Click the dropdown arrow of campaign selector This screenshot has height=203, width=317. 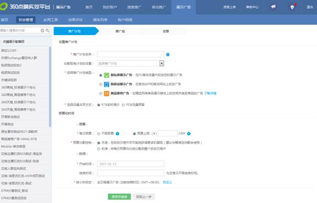pos(162,63)
